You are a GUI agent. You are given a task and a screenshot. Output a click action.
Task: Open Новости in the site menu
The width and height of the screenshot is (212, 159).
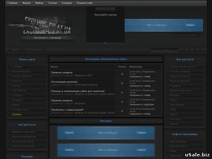17,81
